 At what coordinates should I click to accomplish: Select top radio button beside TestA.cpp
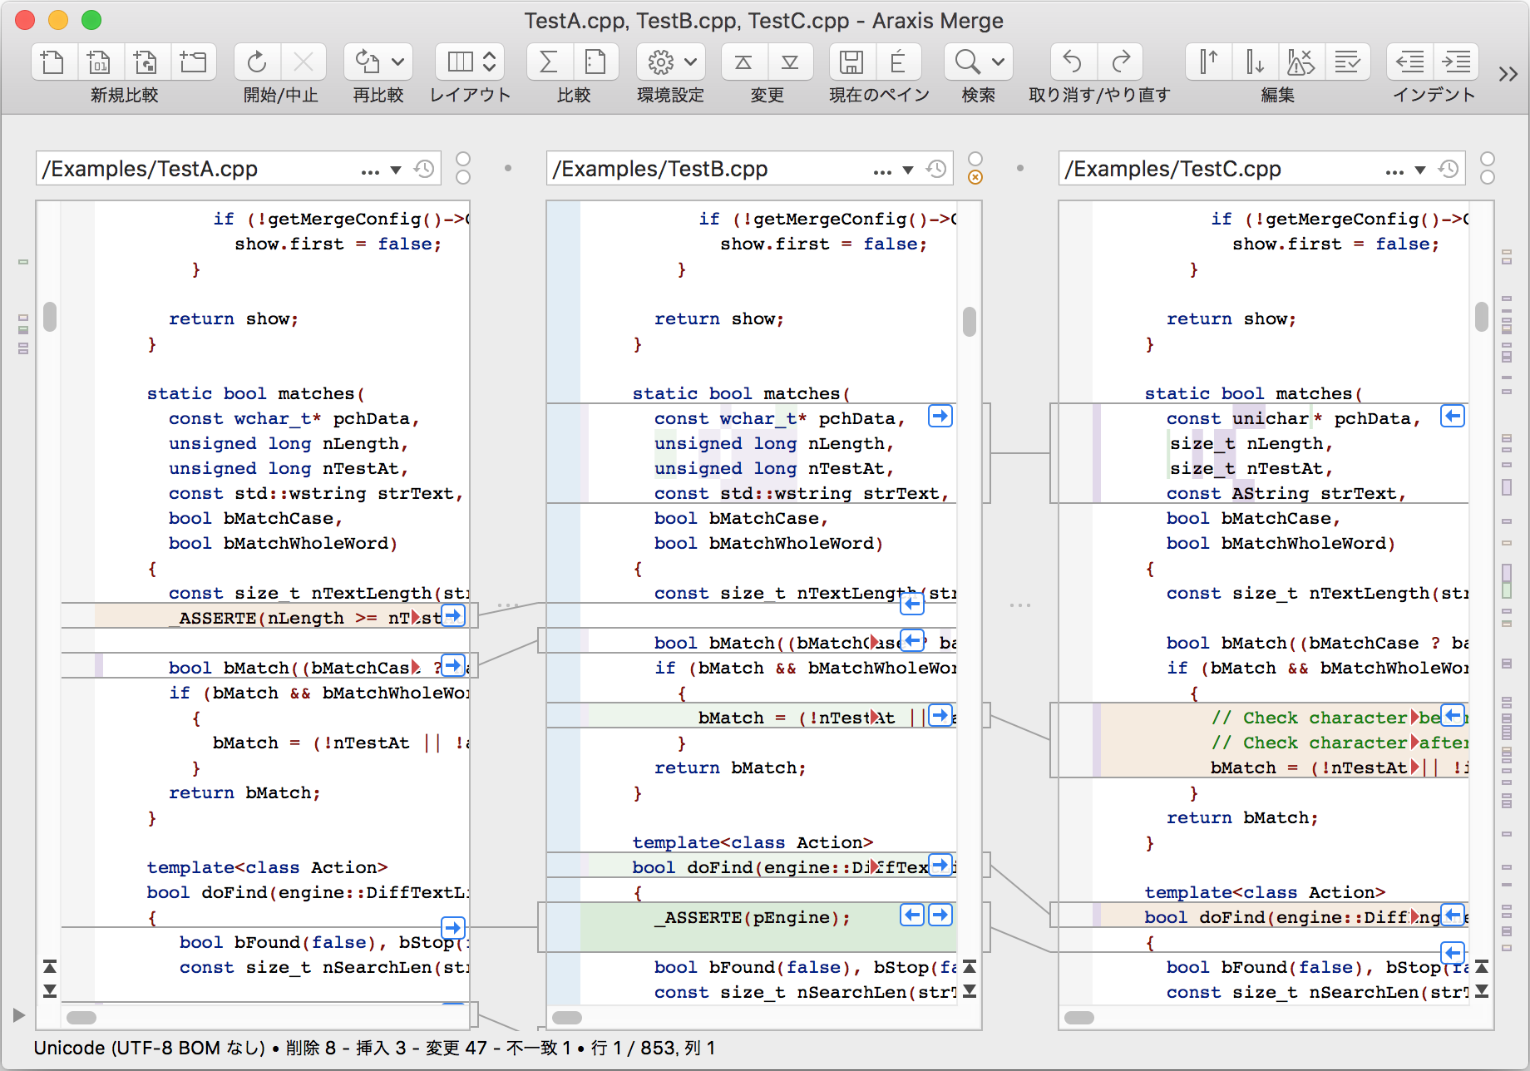463,159
